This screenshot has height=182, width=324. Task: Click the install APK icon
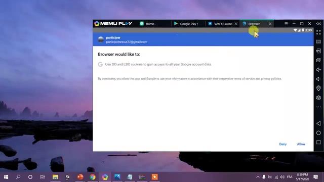(318, 51)
